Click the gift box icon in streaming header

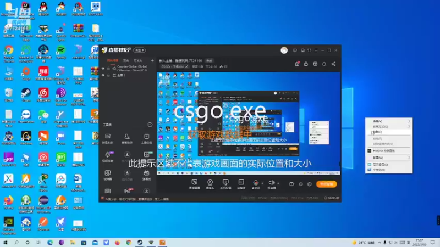297,64
